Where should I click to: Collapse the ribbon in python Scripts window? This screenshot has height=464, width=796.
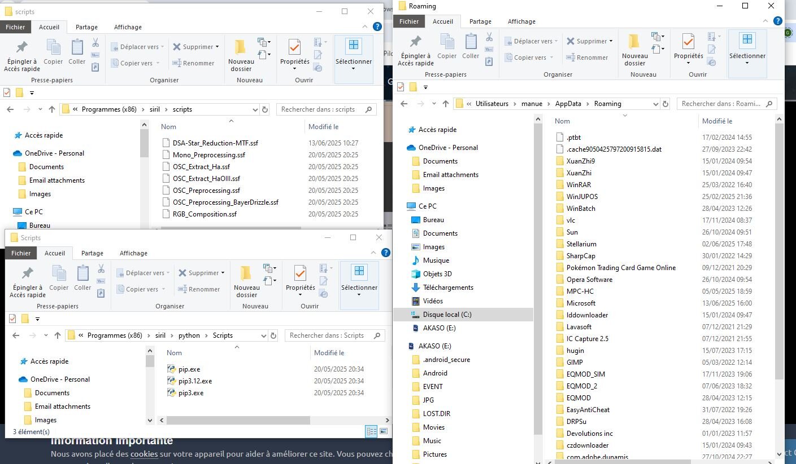click(374, 253)
